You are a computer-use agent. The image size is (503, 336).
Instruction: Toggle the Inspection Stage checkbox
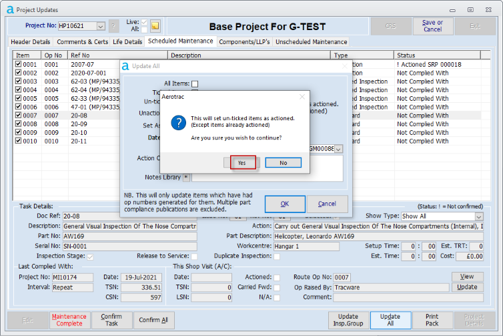[x=90, y=257]
